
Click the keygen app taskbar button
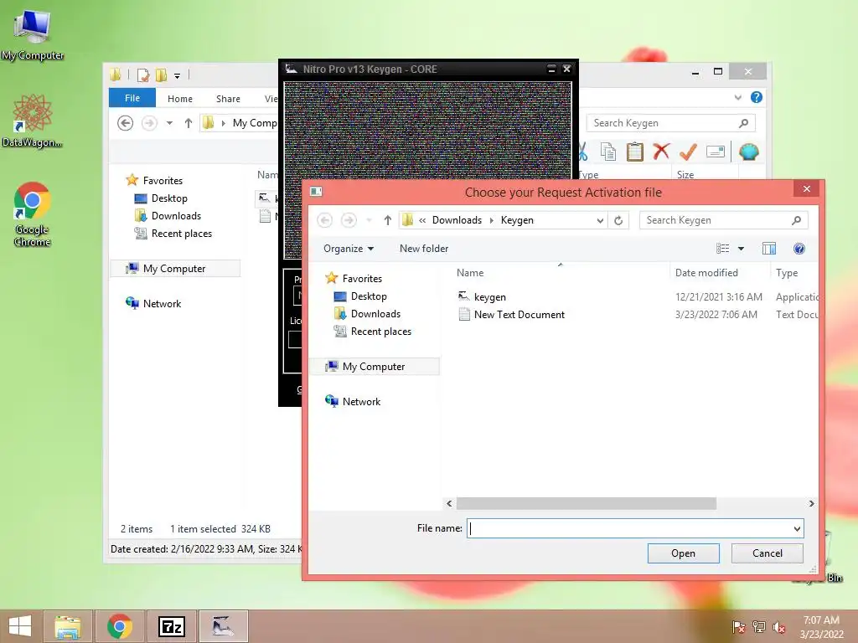(x=223, y=626)
